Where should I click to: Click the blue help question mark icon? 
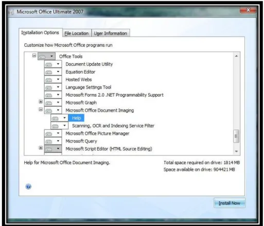tap(28, 186)
